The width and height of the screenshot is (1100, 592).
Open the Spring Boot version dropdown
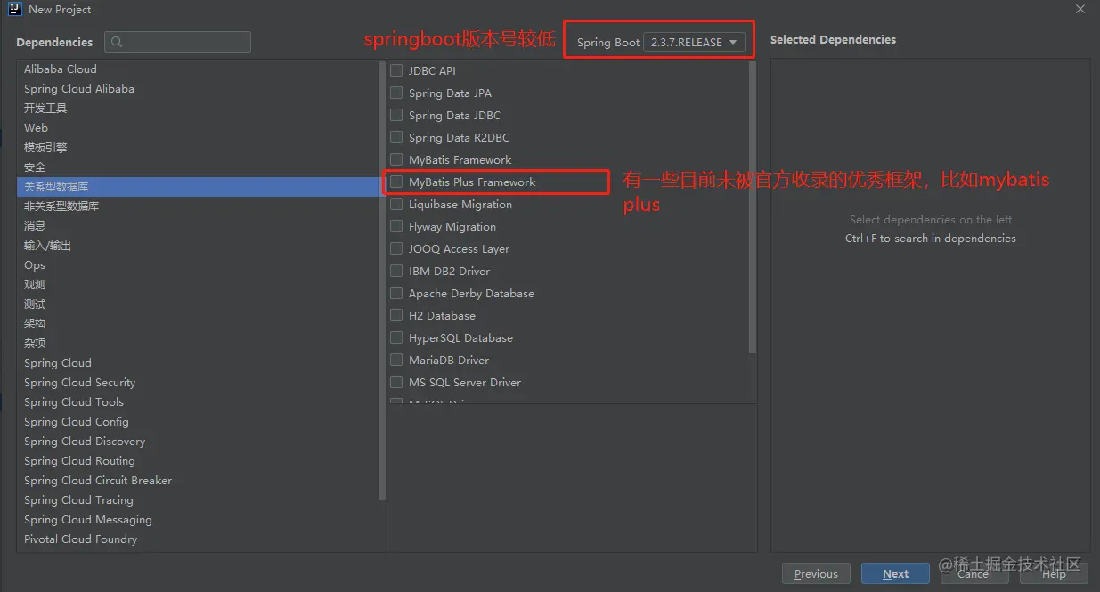point(694,42)
